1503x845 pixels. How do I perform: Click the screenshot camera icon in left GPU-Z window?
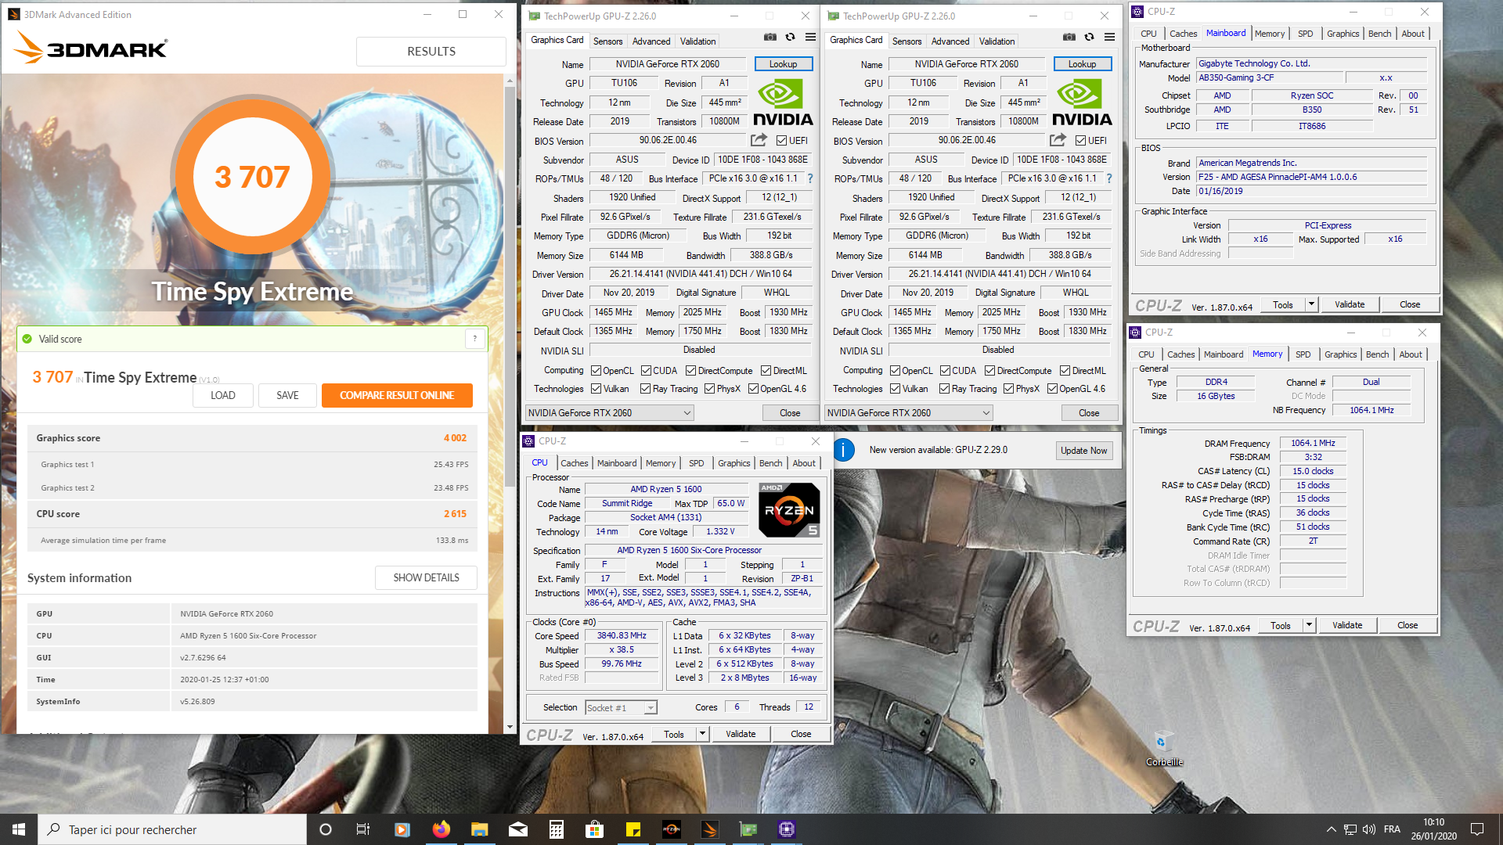click(x=770, y=37)
